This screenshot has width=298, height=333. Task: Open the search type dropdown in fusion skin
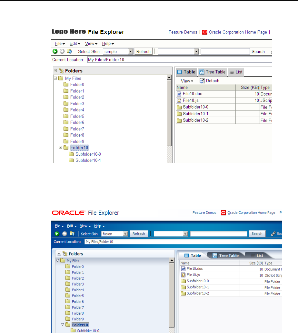[185, 234]
